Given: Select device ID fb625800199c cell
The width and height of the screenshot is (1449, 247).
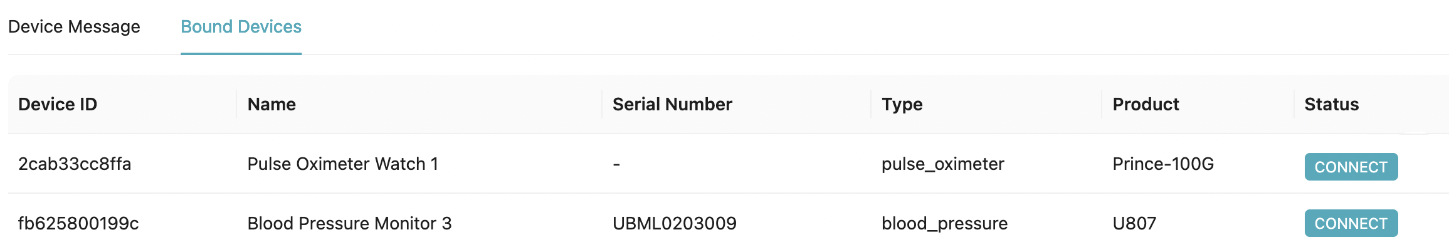Looking at the screenshot, I should 78,223.
